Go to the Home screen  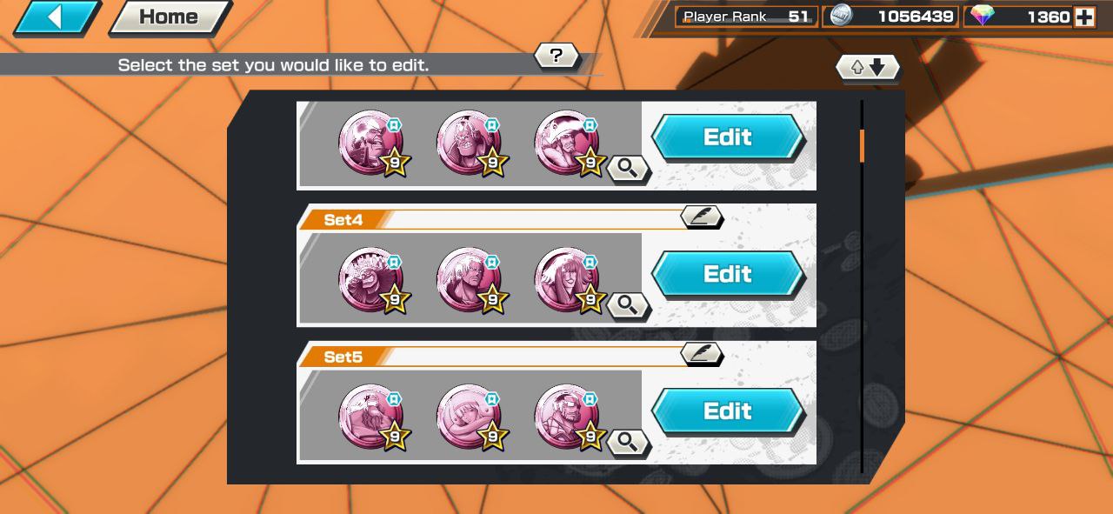click(x=169, y=17)
